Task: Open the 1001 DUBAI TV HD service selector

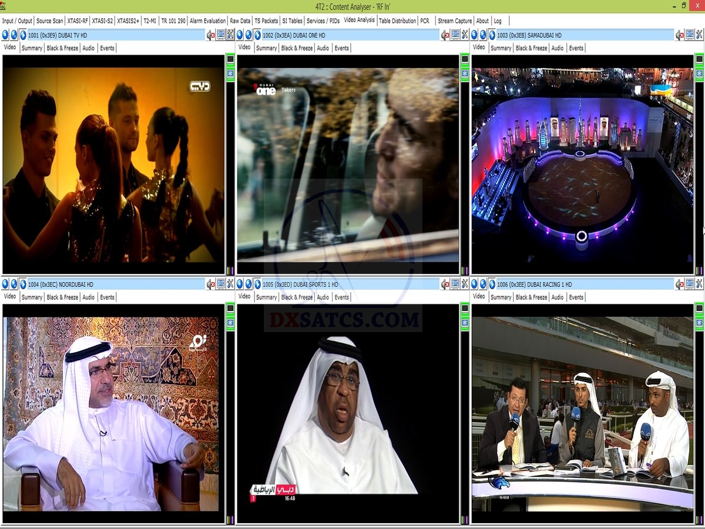Action: pyautogui.click(x=116, y=35)
